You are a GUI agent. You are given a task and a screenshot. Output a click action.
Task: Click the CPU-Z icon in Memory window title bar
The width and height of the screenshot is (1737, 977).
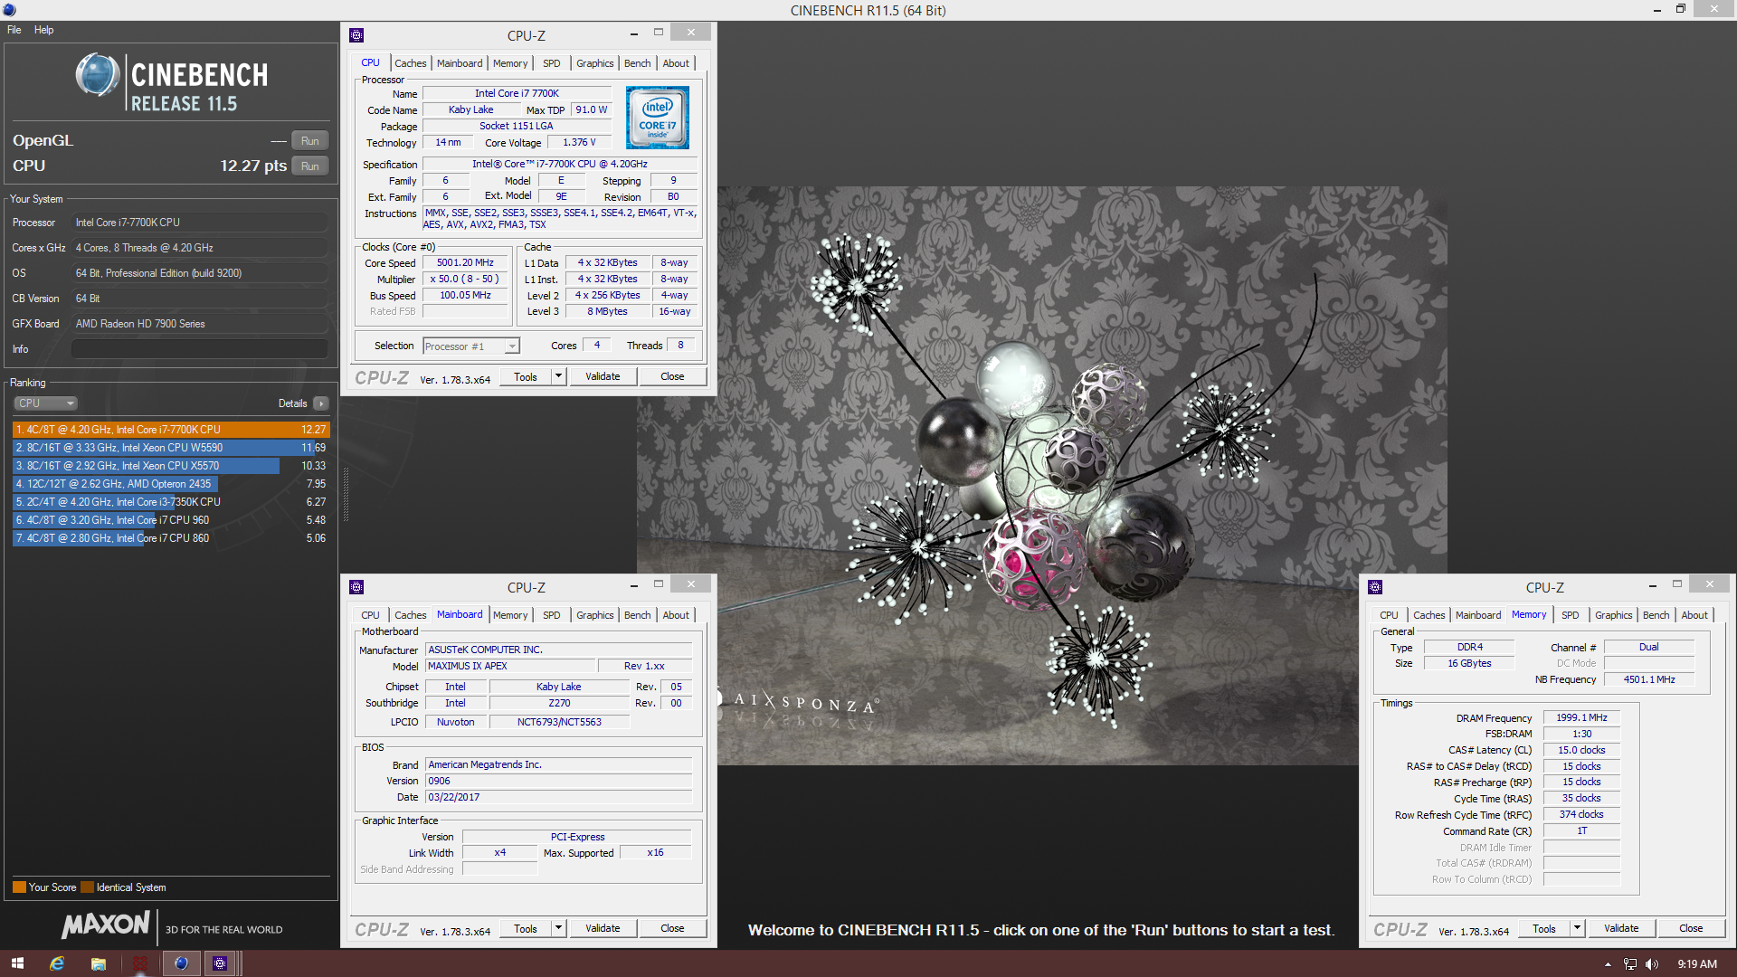(1375, 587)
